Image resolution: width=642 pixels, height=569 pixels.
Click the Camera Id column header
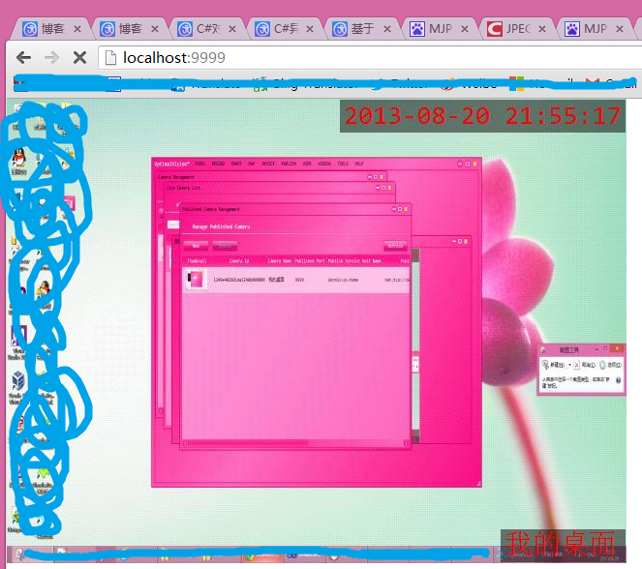[x=239, y=260]
